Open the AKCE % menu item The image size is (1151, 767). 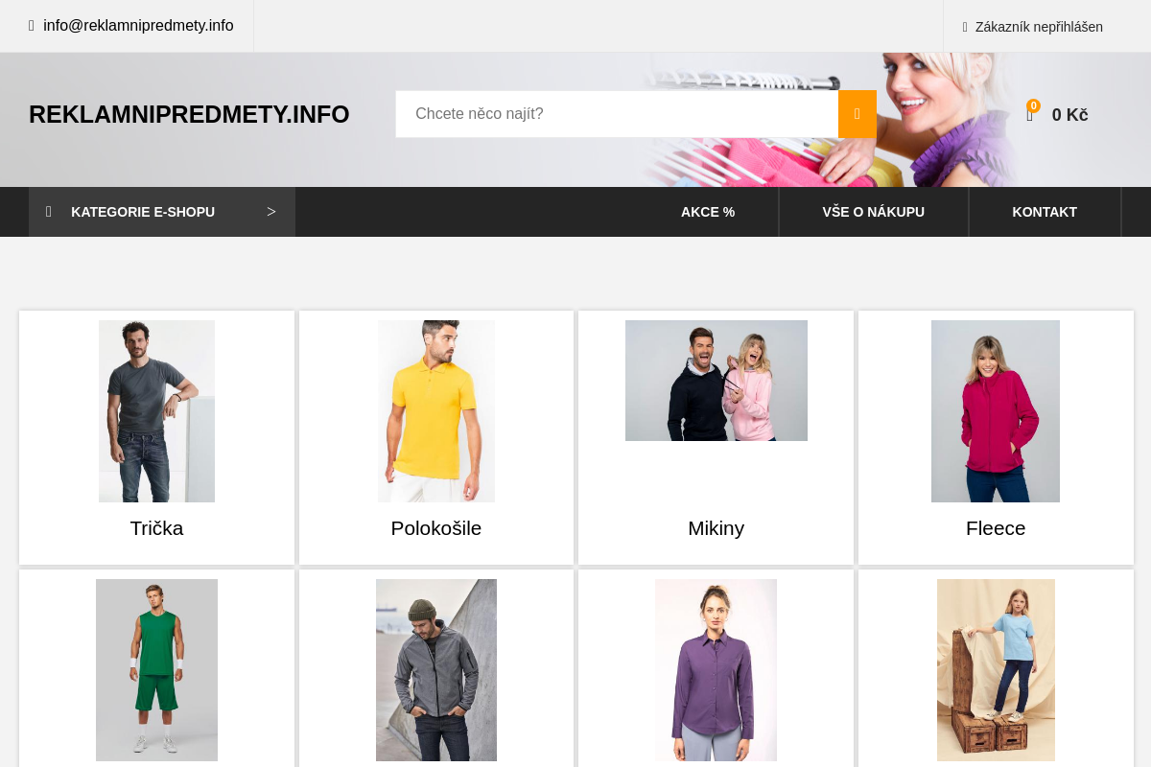pyautogui.click(x=708, y=212)
